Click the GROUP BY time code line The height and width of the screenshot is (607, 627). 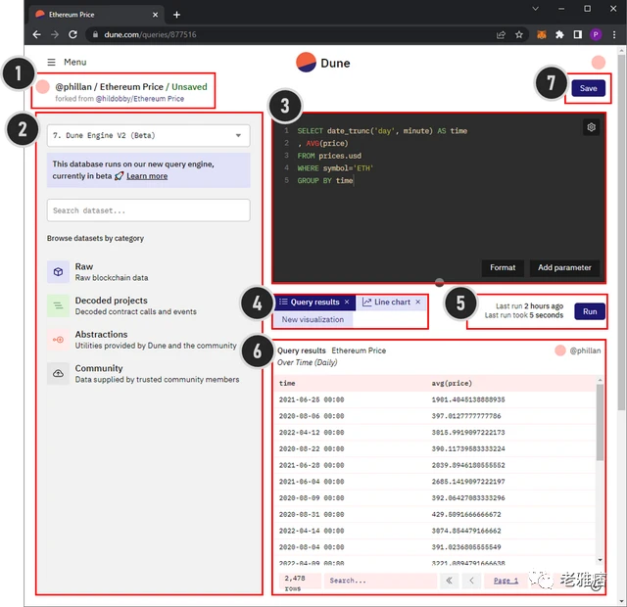[325, 180]
